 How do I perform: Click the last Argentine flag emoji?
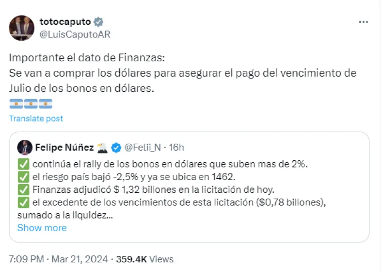46,103
